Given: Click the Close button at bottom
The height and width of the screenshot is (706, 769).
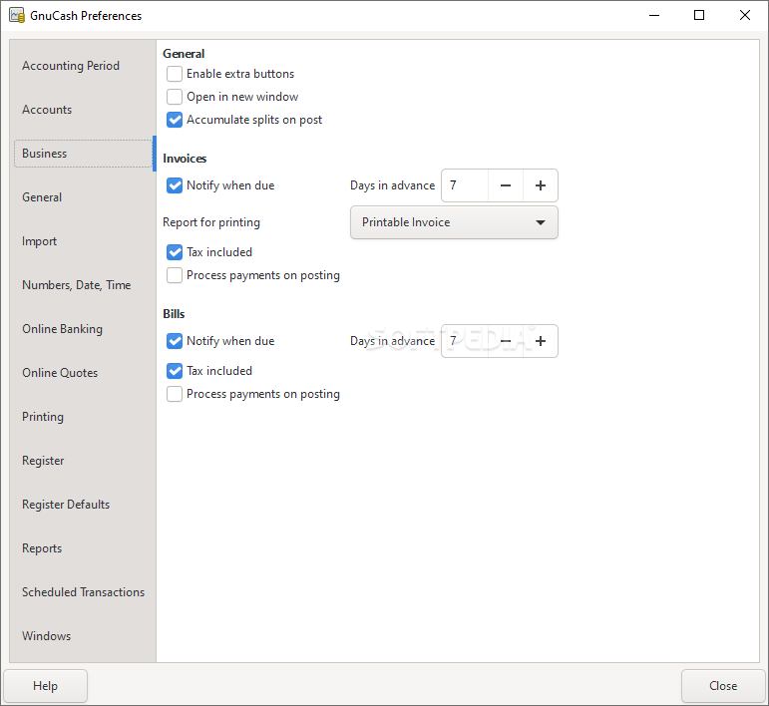Looking at the screenshot, I should pyautogui.click(x=723, y=686).
